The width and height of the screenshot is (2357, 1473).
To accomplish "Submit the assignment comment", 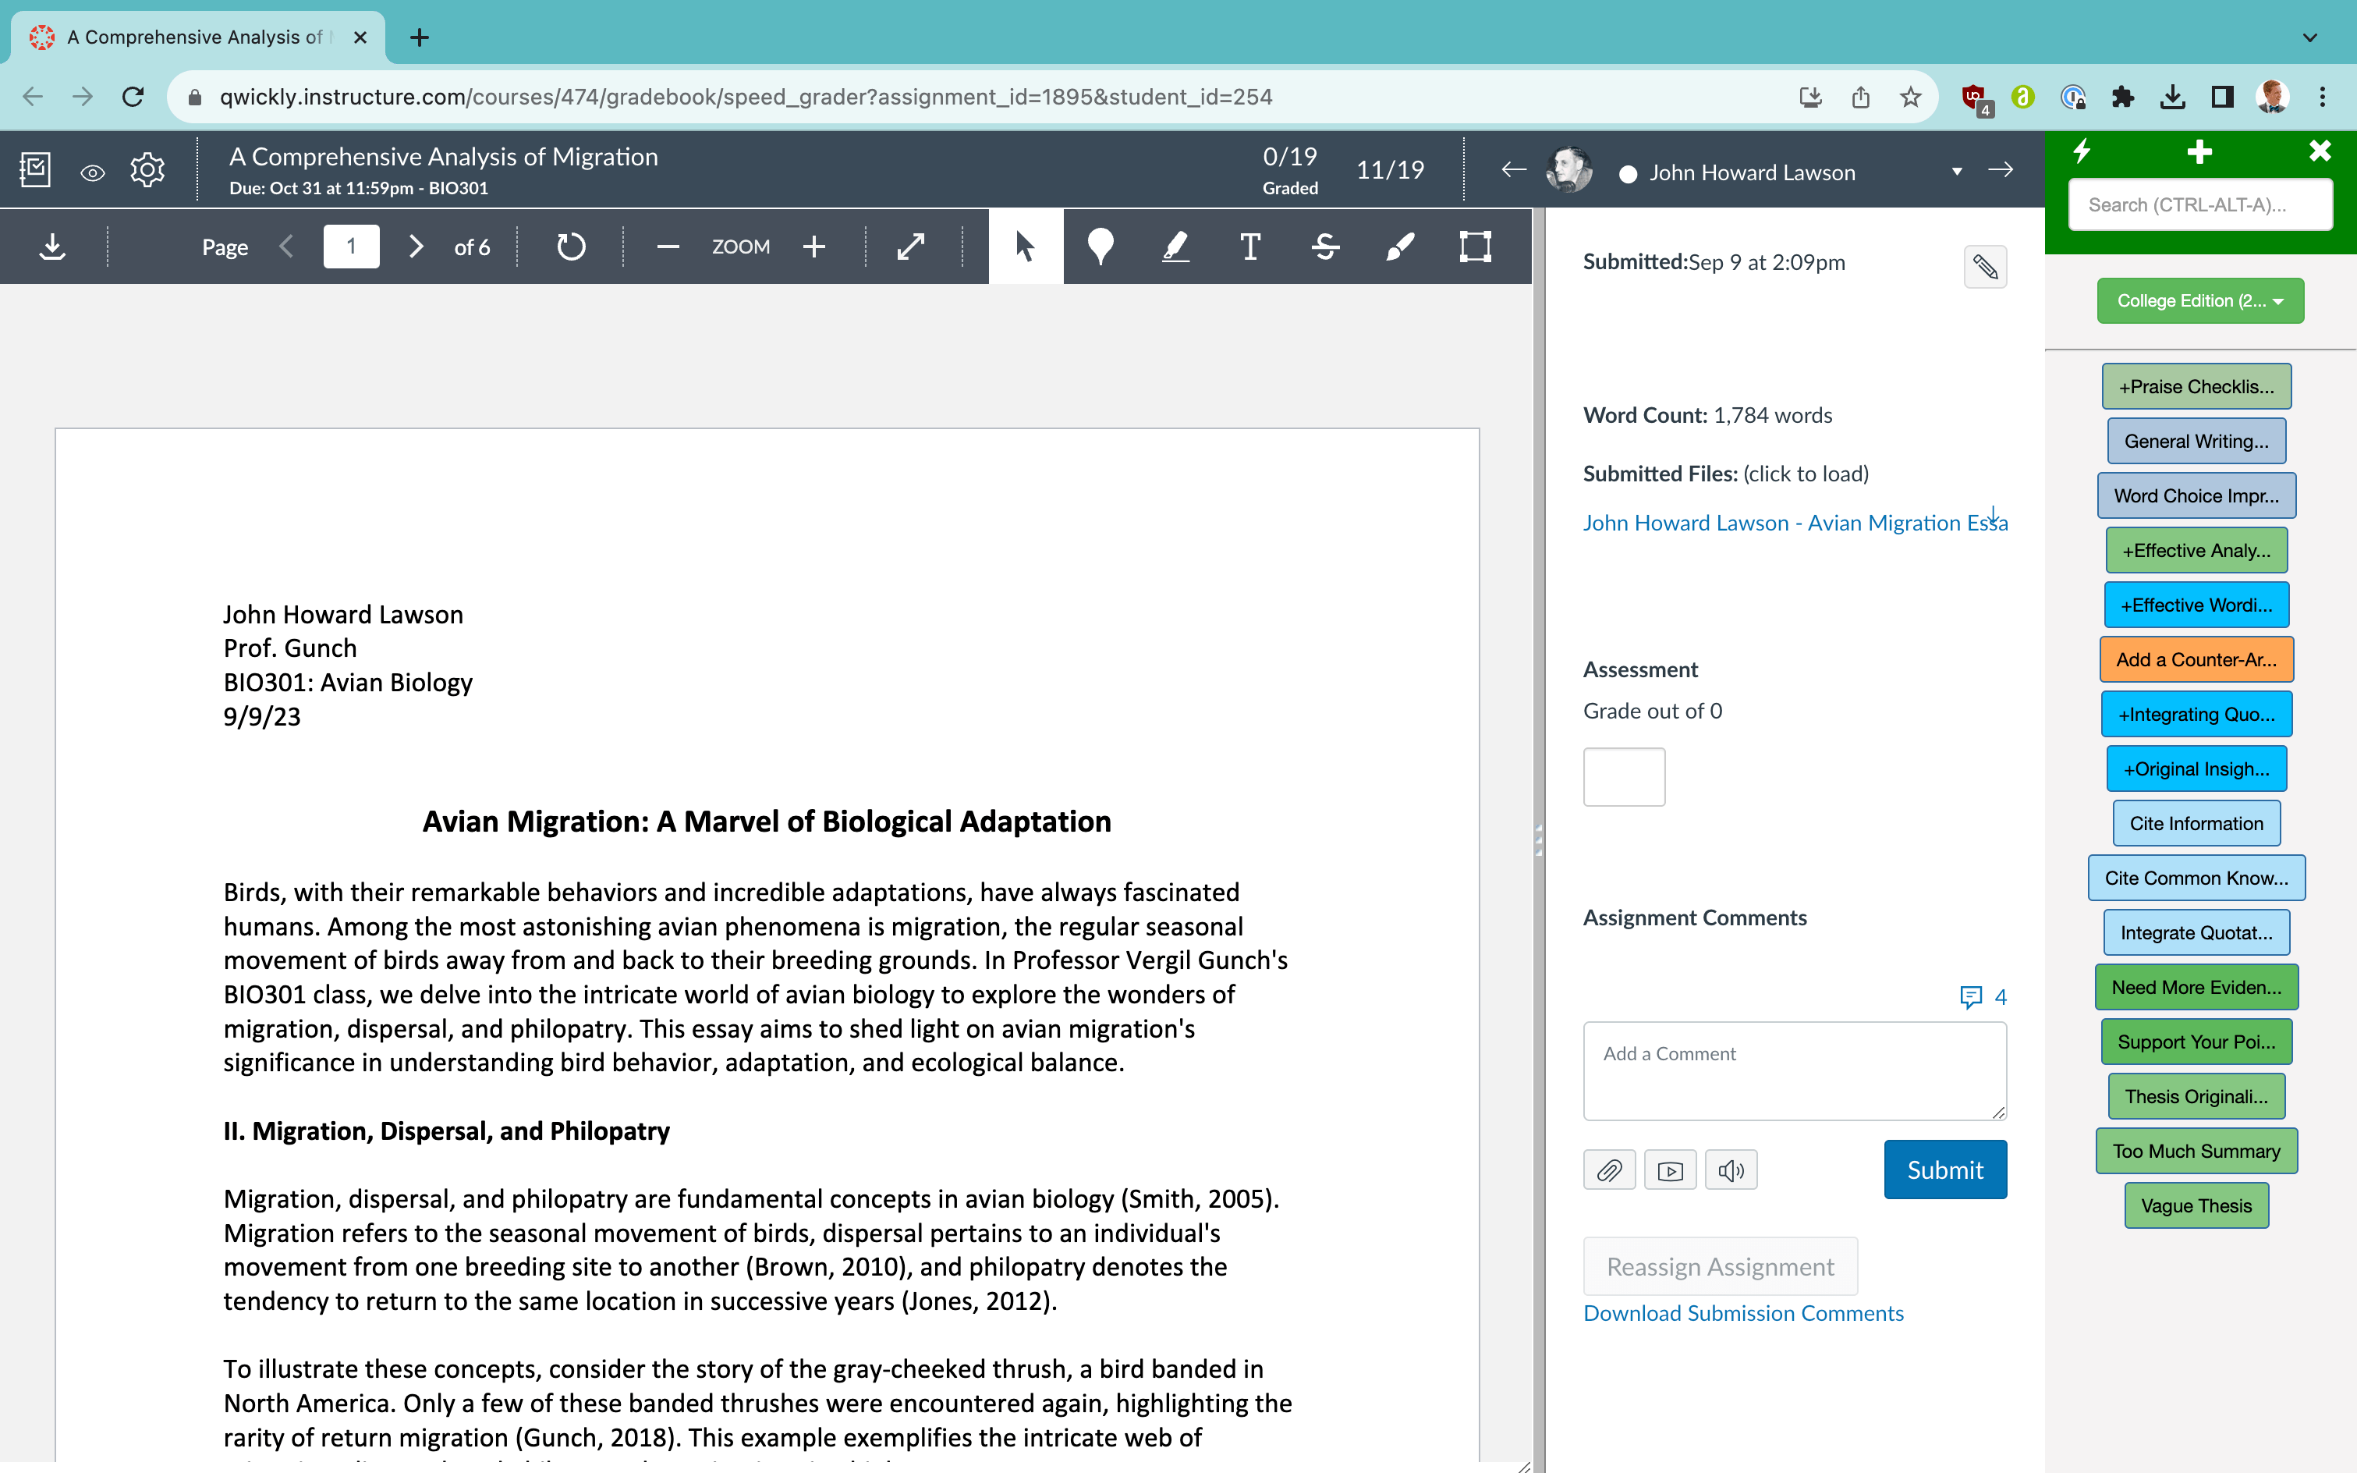I will click(1944, 1169).
